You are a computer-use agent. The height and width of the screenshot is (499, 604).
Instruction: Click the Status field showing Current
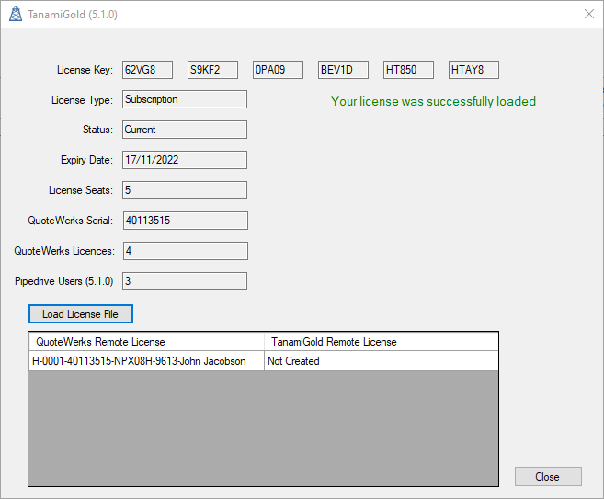coord(185,130)
